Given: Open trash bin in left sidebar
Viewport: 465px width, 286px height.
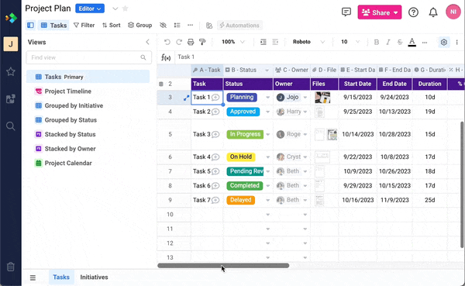Looking at the screenshot, I should 11,267.
